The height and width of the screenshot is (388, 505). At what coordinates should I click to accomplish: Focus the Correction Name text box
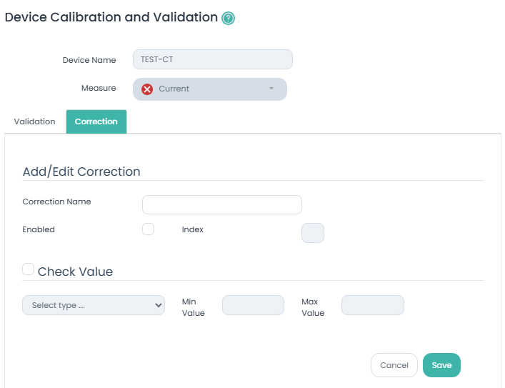pos(222,205)
